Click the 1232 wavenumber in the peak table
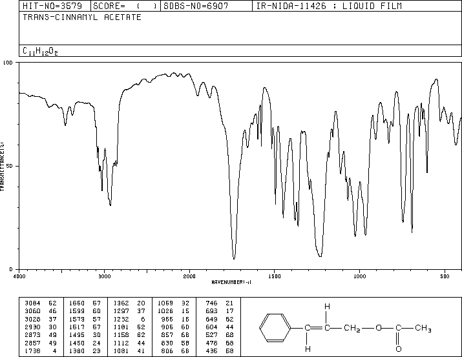The height and width of the screenshot is (357, 462). pyautogui.click(x=121, y=319)
